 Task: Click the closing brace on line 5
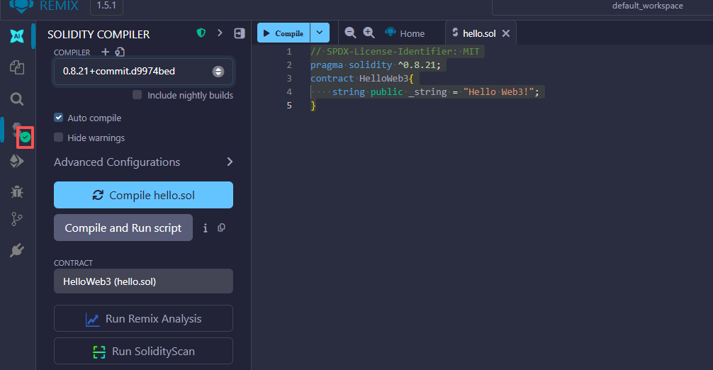(313, 106)
